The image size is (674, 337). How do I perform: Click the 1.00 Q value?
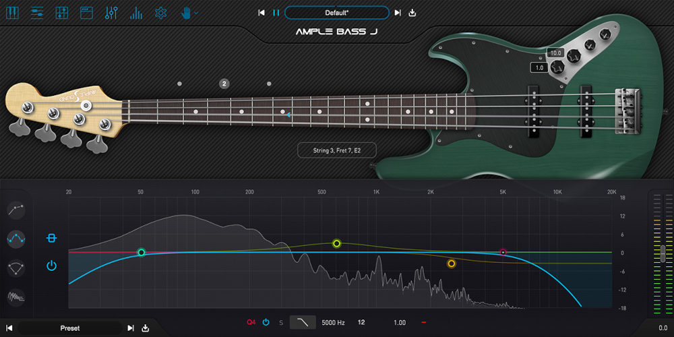point(399,322)
